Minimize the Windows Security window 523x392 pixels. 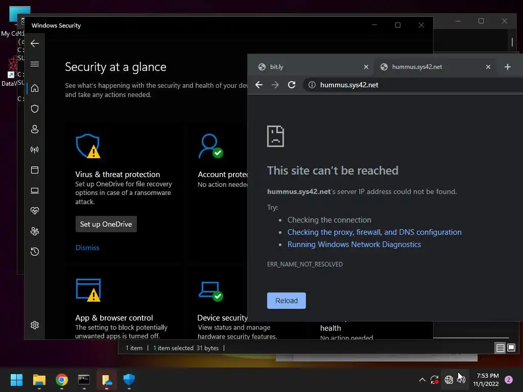[x=374, y=26]
